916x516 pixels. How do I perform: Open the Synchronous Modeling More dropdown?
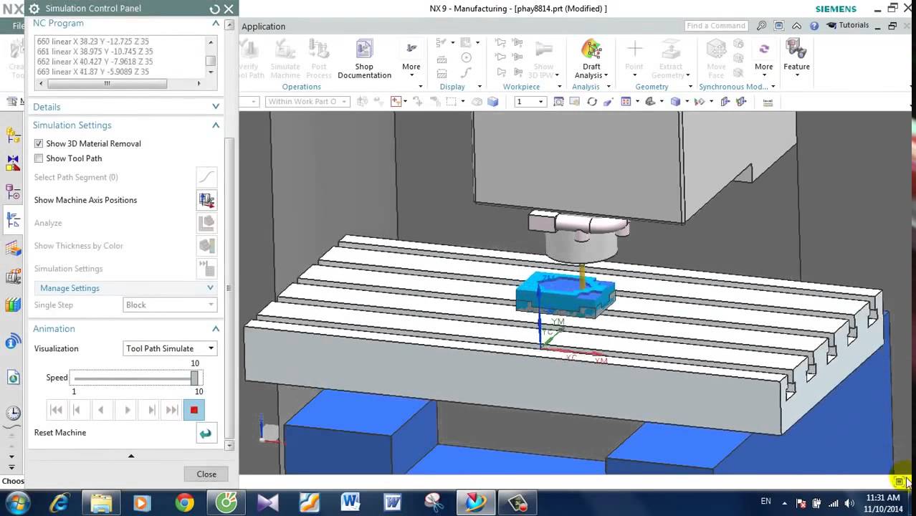coord(763,57)
